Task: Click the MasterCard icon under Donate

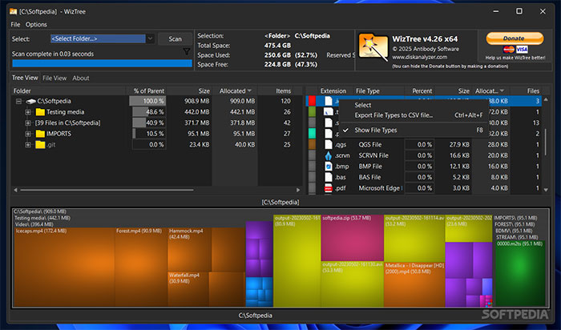Action: pyautogui.click(x=509, y=50)
